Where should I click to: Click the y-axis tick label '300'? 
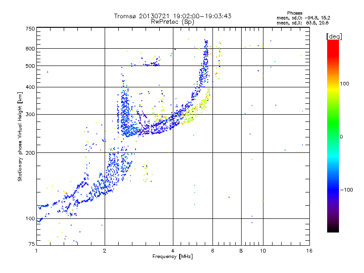click(x=30, y=115)
